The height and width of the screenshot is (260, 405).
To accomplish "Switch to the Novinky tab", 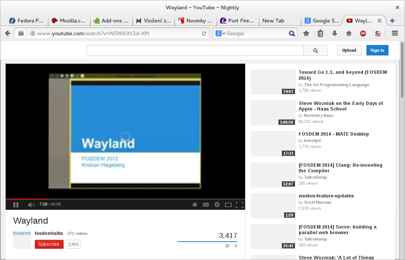I will [195, 21].
